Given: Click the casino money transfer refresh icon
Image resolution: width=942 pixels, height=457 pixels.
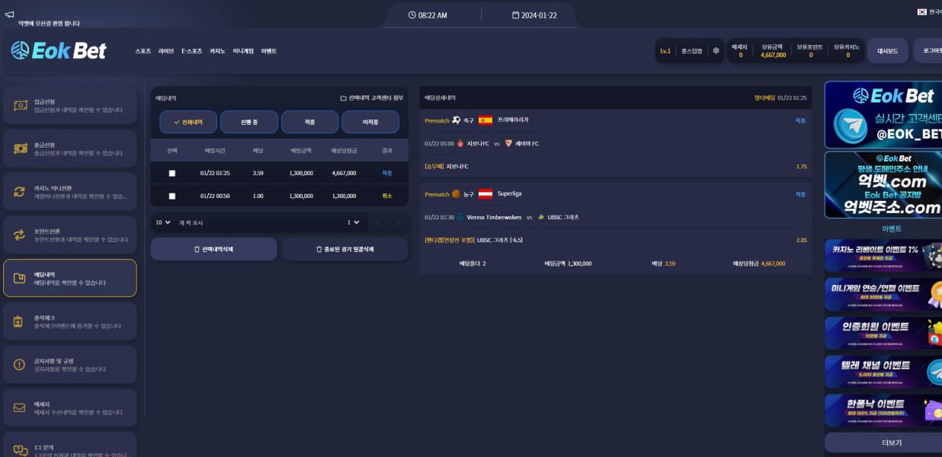Looking at the screenshot, I should [20, 192].
